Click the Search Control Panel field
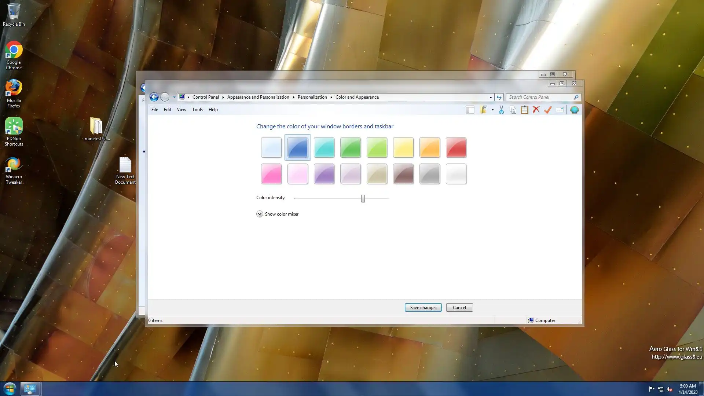 (540, 97)
